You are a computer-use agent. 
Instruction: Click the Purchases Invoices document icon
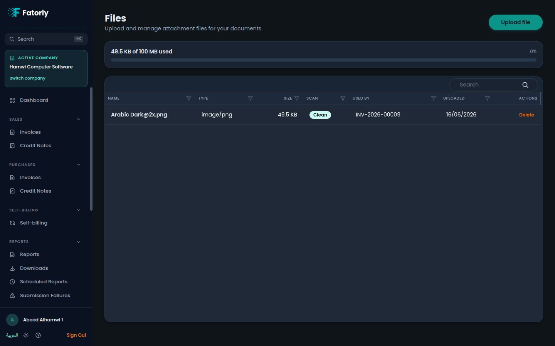tap(12, 178)
